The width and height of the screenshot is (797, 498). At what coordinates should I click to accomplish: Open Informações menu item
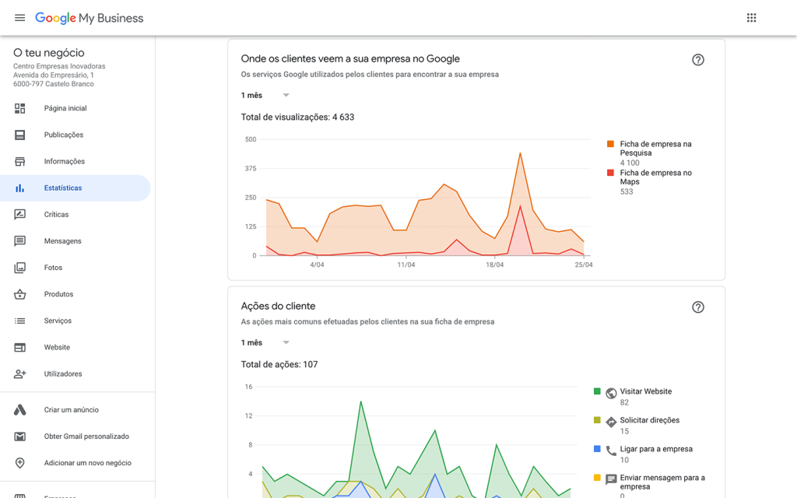tap(64, 161)
